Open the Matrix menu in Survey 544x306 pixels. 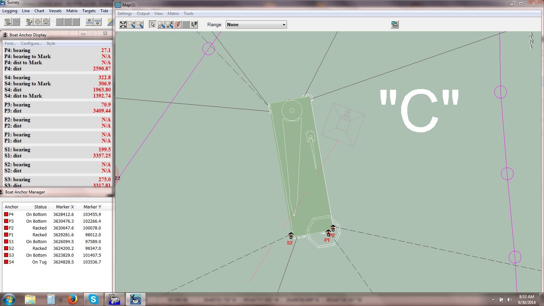(72, 11)
